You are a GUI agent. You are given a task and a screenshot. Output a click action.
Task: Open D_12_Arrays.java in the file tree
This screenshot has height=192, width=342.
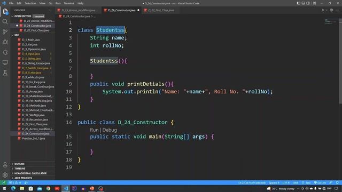pos(33,91)
